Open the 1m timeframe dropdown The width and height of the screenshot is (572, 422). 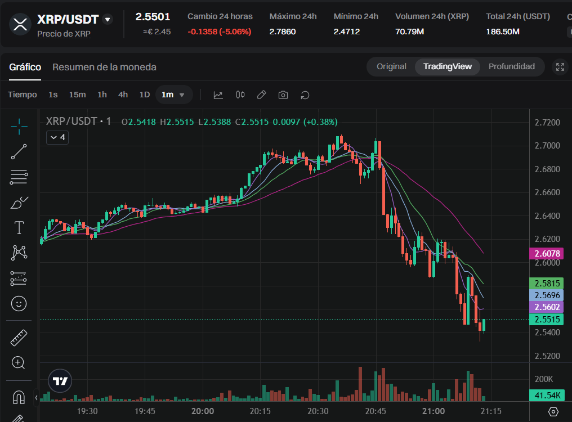coord(173,95)
